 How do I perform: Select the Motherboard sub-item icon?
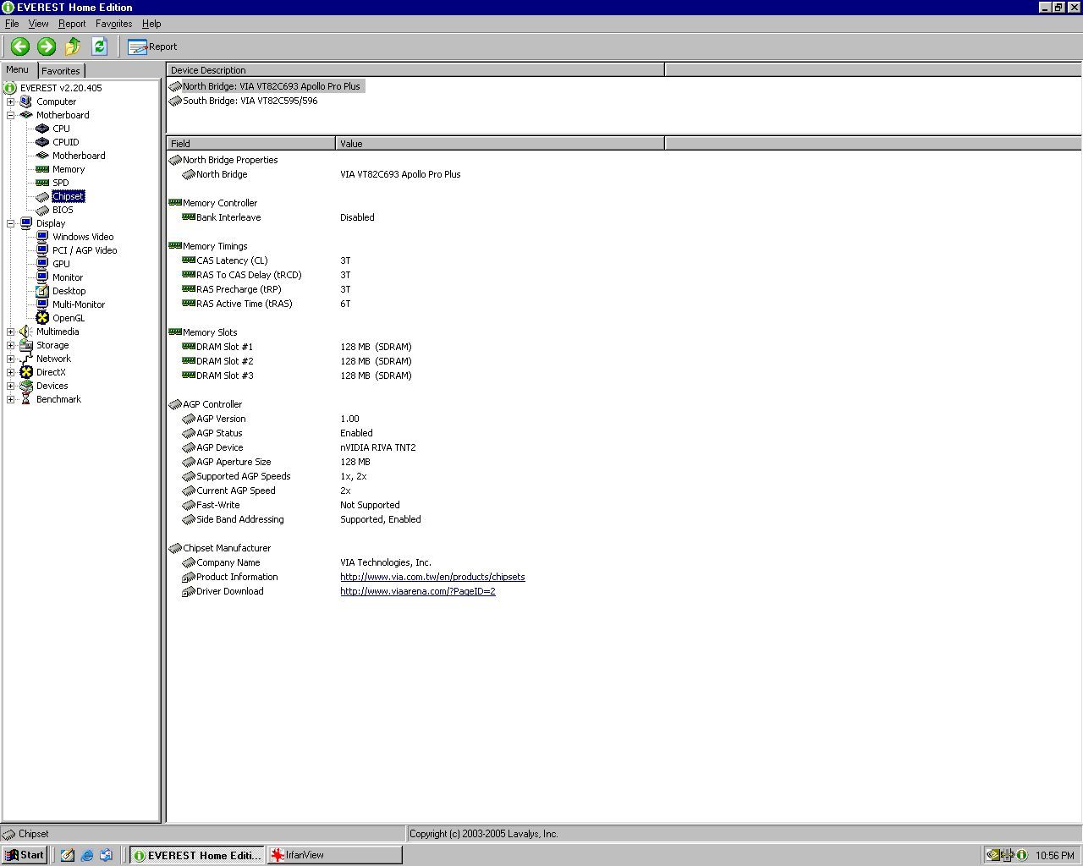pos(42,156)
